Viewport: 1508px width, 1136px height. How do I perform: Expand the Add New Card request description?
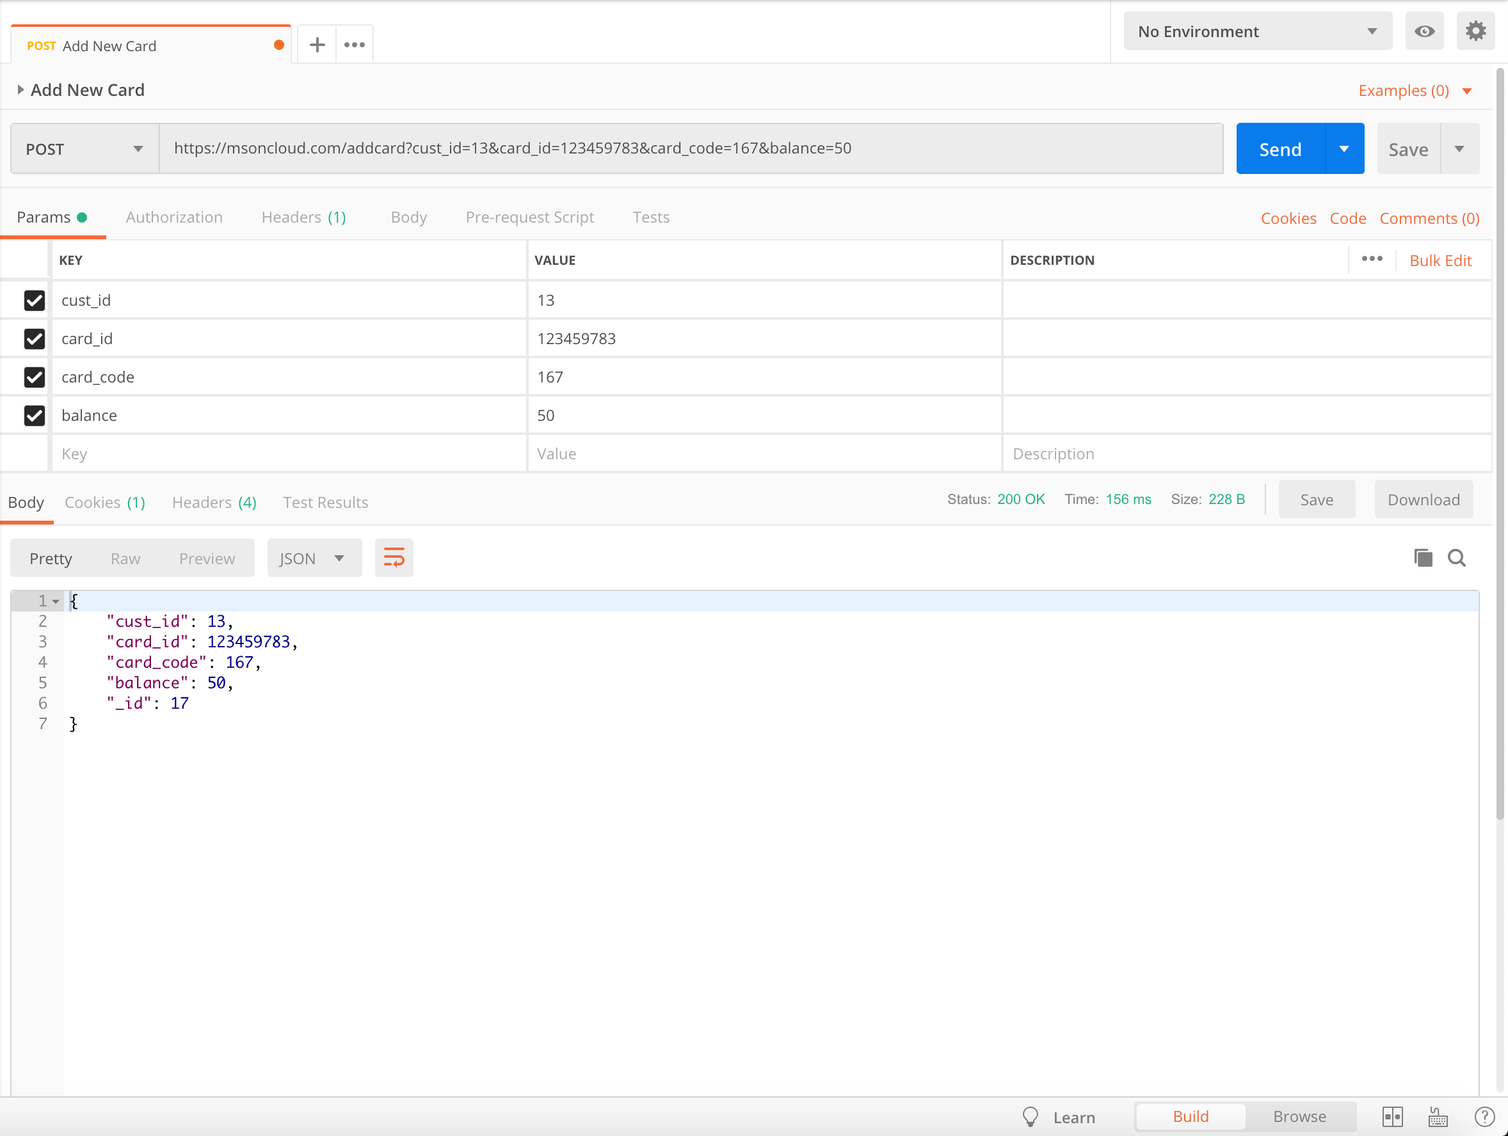(20, 90)
